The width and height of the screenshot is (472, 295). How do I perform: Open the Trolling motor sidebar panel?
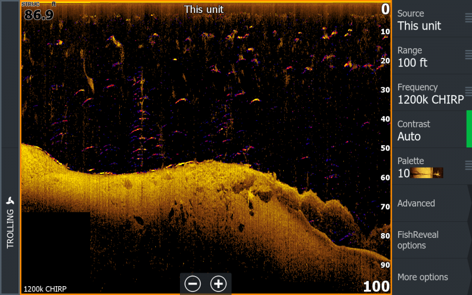10,221
